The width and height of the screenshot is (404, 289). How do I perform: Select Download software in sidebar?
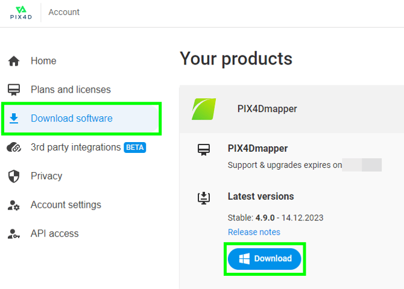[71, 119]
